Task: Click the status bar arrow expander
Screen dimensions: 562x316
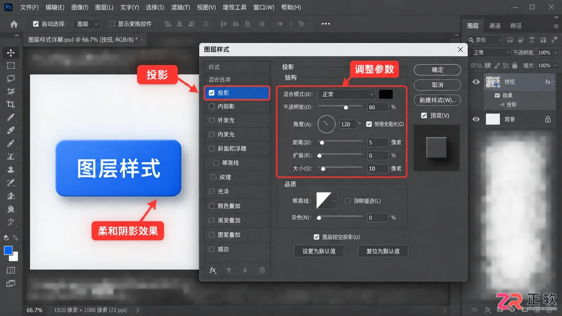Action: pyautogui.click(x=137, y=310)
